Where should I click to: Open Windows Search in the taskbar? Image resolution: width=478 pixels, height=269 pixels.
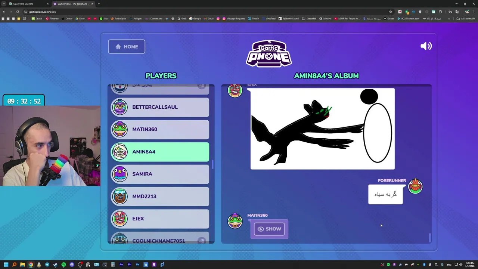[14, 265]
